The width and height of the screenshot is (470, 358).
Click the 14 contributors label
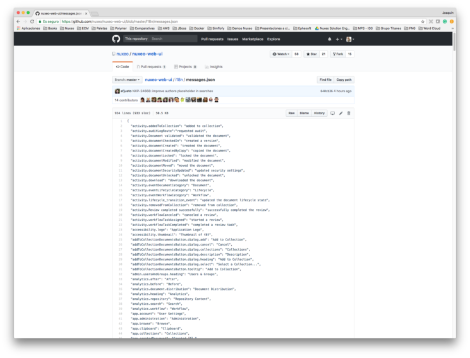tap(126, 100)
